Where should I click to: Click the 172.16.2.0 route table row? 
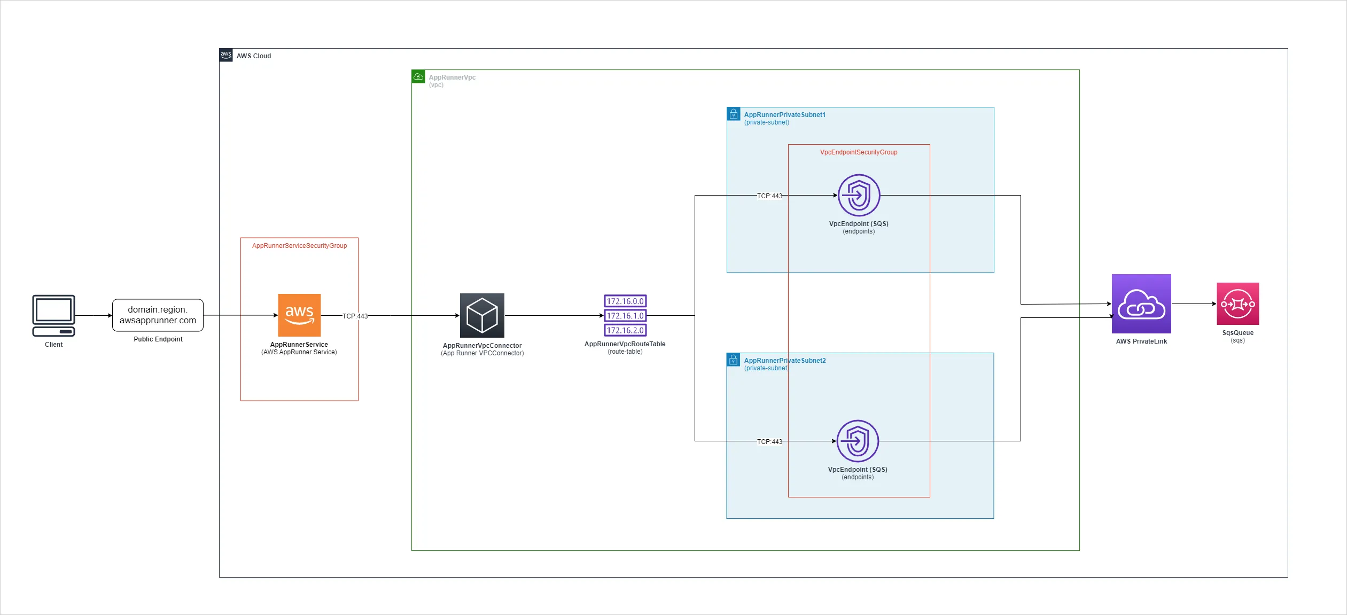pos(625,330)
